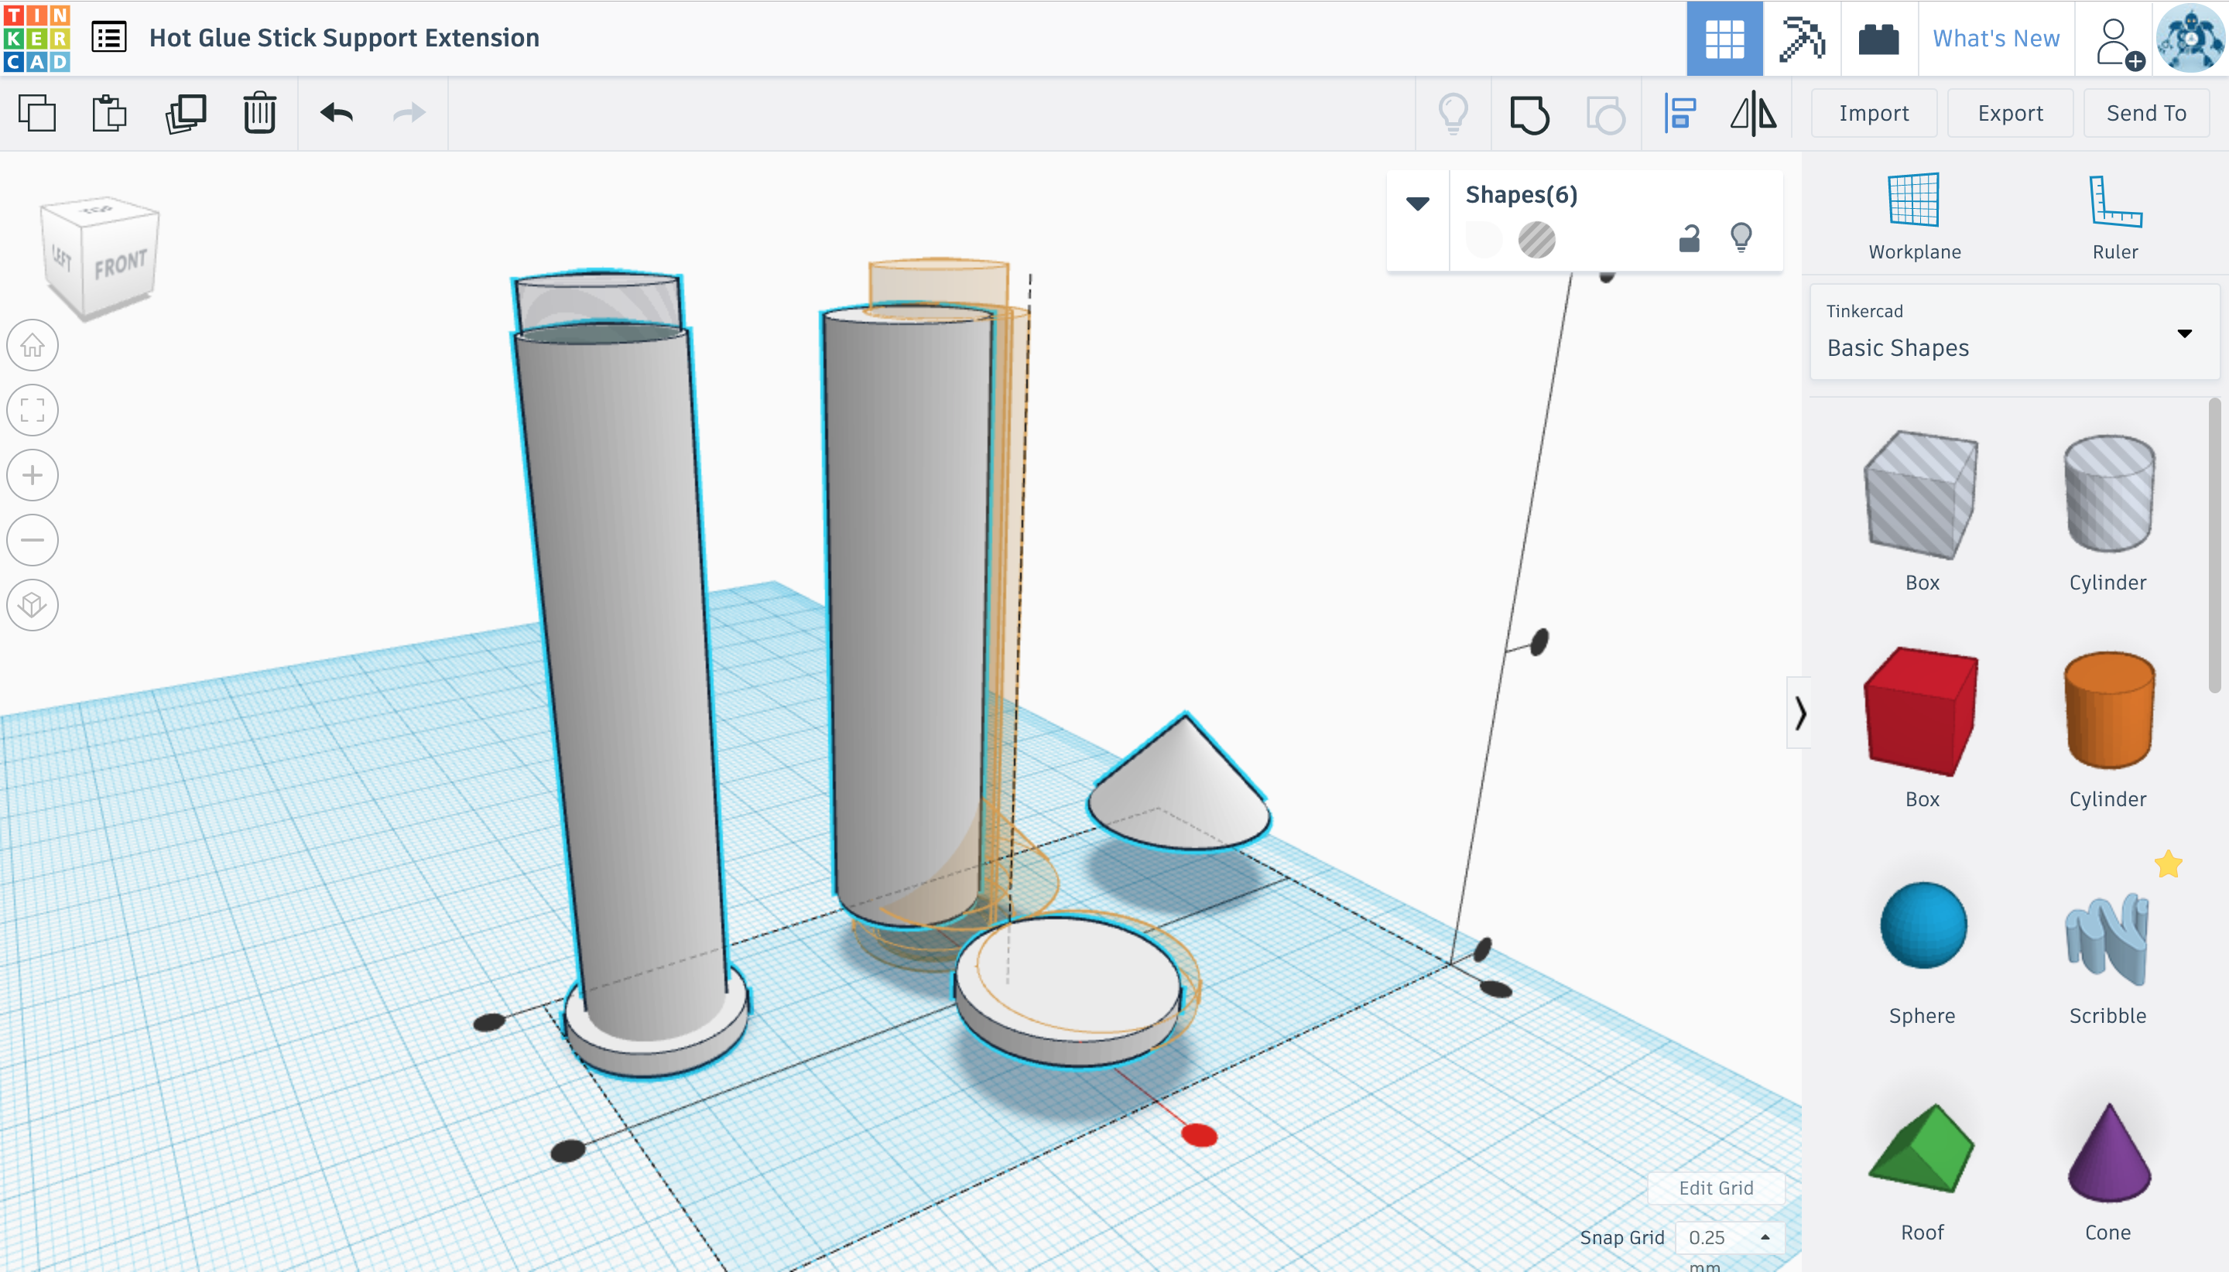2229x1272 pixels.
Task: Open the Align tool
Action: (1679, 114)
